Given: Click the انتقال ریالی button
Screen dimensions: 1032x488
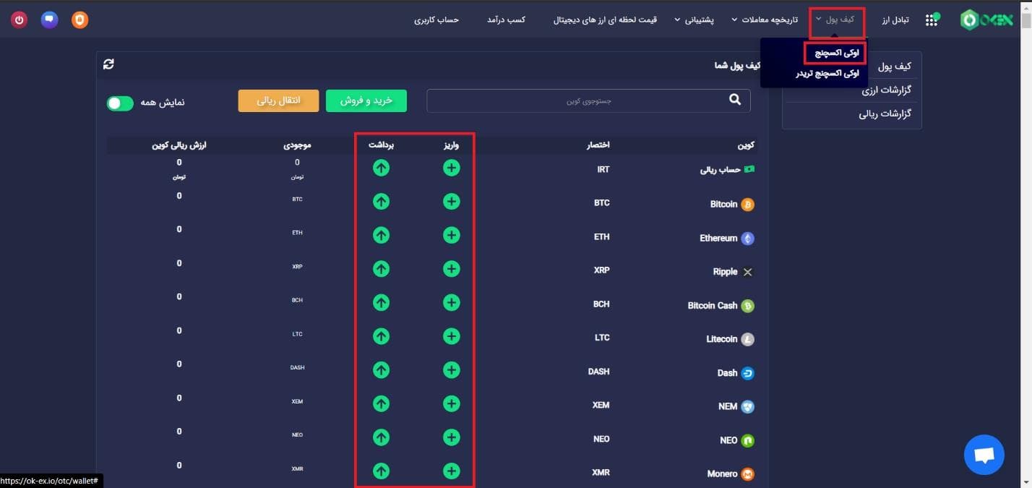Looking at the screenshot, I should pyautogui.click(x=278, y=100).
